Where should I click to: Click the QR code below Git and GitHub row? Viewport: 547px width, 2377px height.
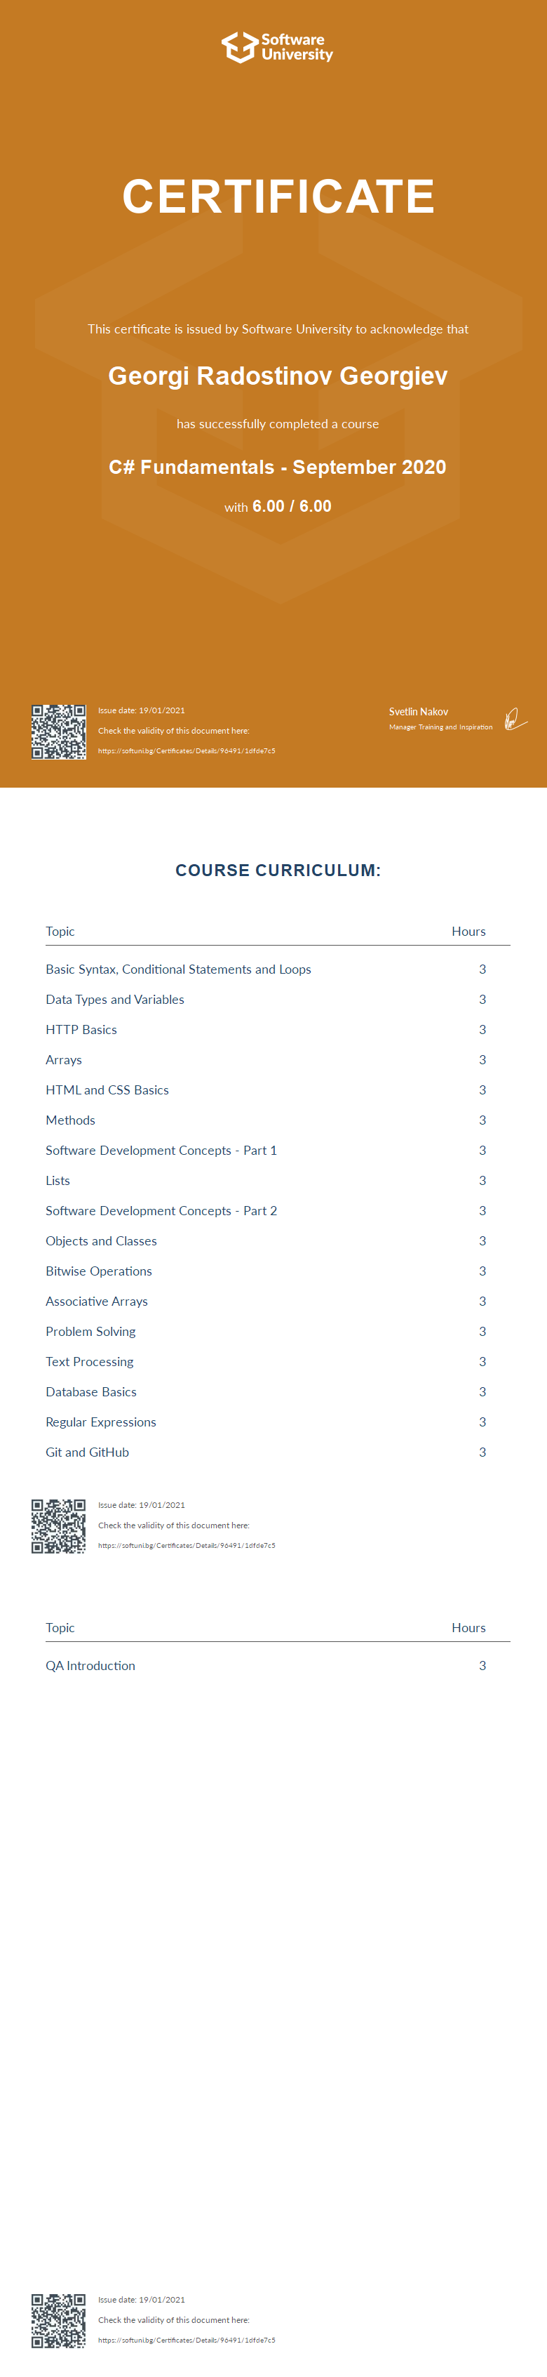tap(58, 1526)
